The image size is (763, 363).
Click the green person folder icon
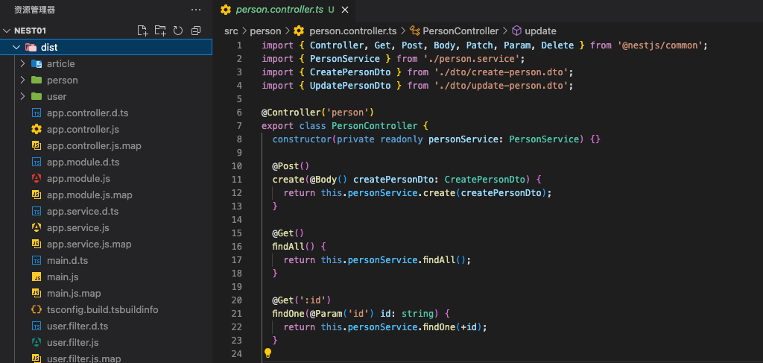click(x=36, y=80)
